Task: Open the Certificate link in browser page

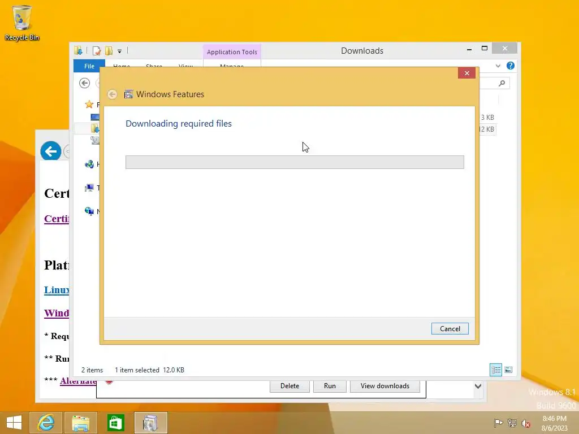Action: (x=57, y=219)
